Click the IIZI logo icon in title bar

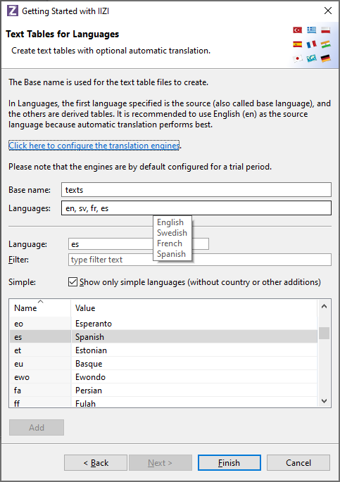click(x=13, y=11)
